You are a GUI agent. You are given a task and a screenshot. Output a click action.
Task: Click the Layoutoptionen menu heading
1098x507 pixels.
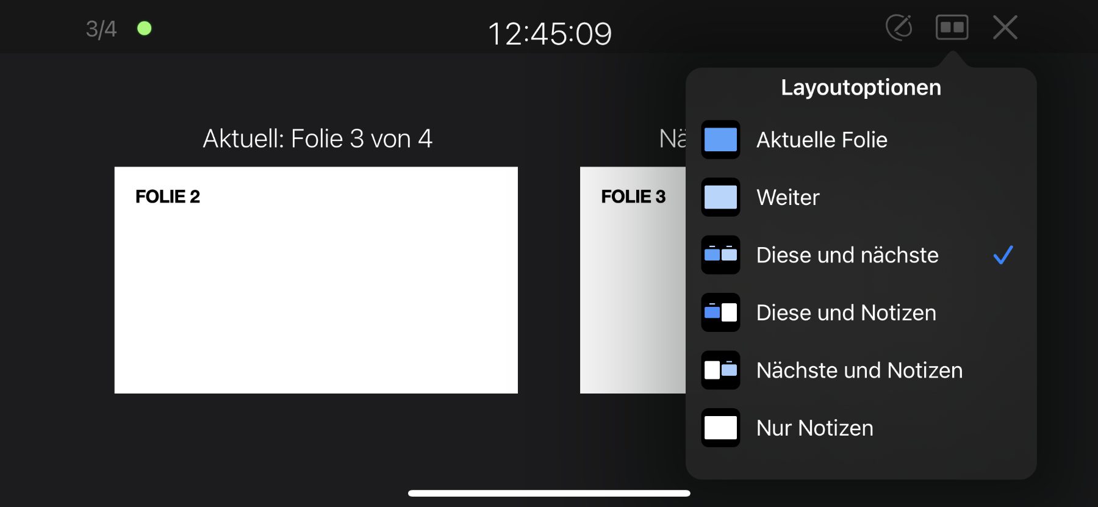[860, 87]
